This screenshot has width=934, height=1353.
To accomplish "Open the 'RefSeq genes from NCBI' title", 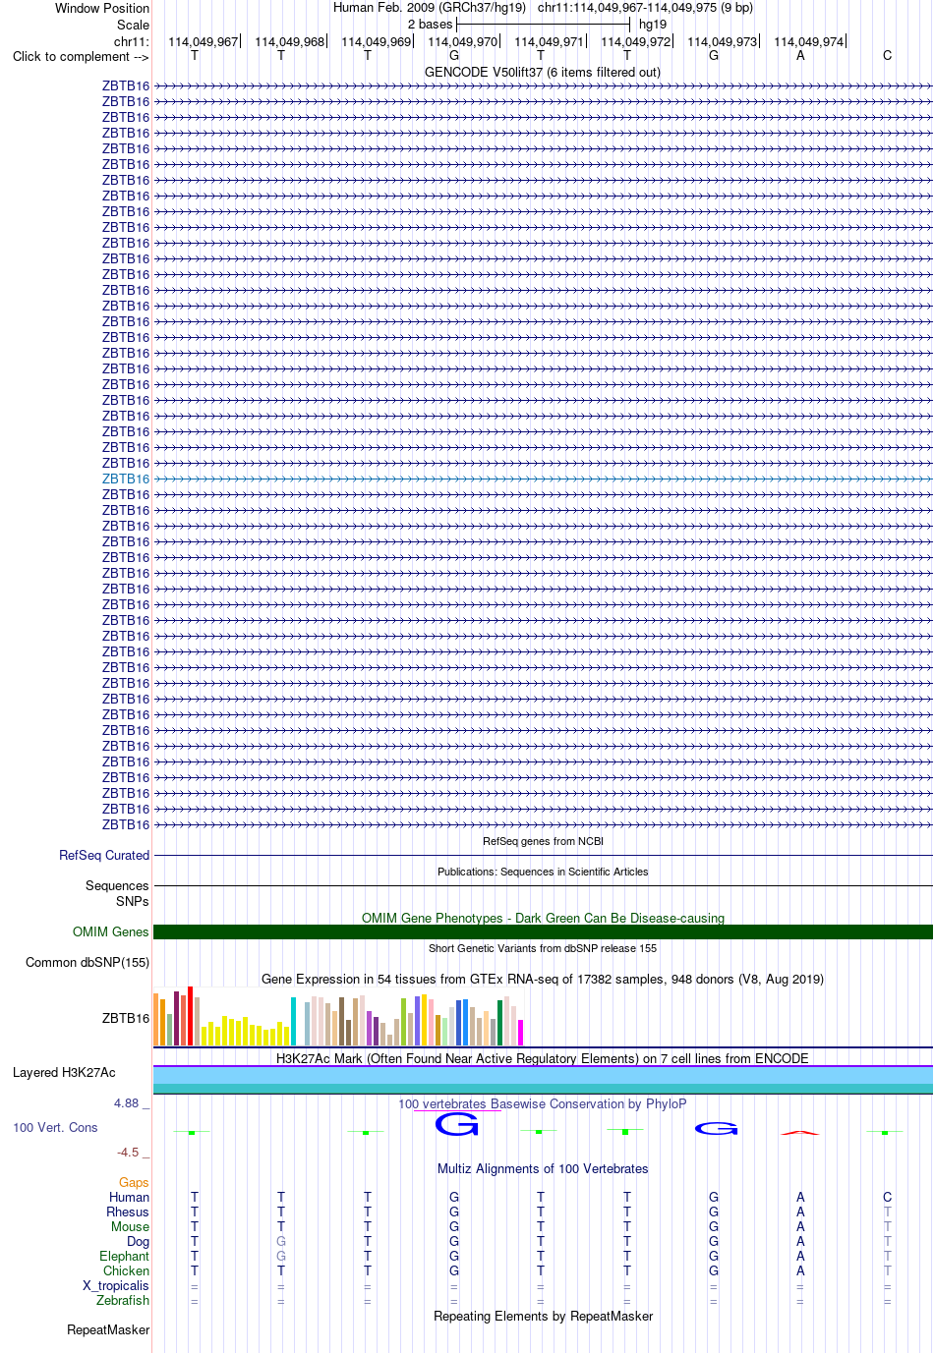I will pyautogui.click(x=543, y=841).
